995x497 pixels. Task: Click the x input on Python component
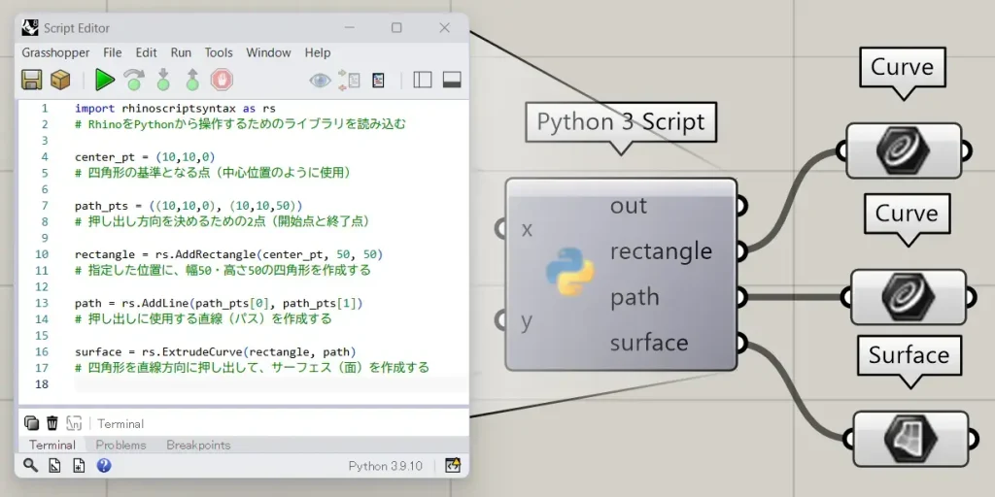[526, 229]
